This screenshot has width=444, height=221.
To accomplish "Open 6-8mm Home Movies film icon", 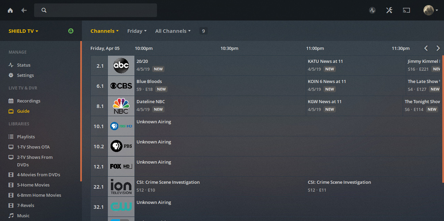I will 11,195.
